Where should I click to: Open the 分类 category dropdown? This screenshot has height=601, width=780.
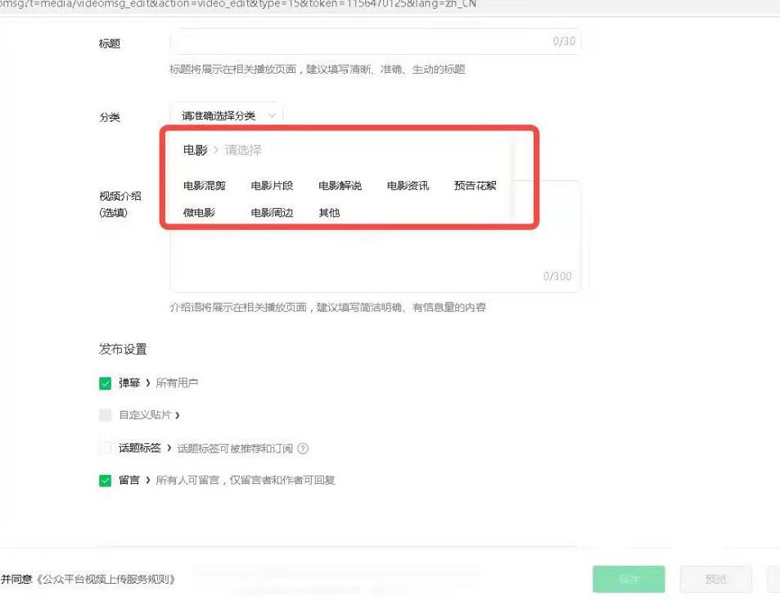pos(225,116)
